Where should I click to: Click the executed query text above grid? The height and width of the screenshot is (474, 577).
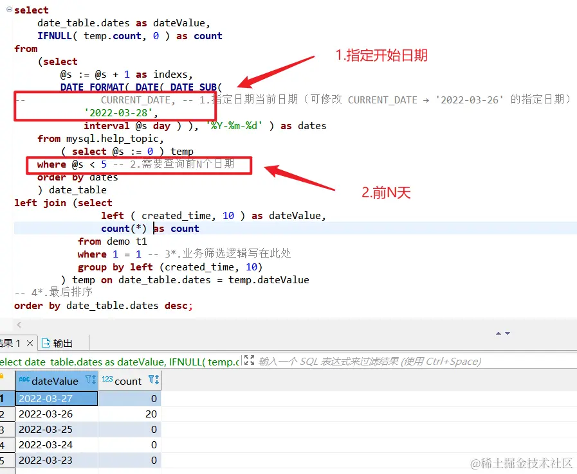pyautogui.click(x=120, y=362)
